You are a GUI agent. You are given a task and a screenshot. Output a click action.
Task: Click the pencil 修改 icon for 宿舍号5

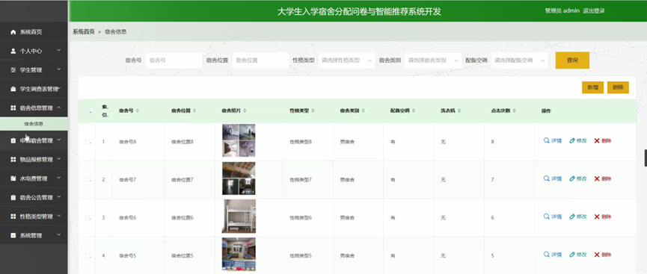point(572,255)
